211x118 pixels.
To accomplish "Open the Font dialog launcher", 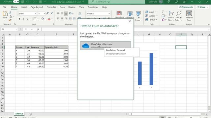I will point(53,24).
